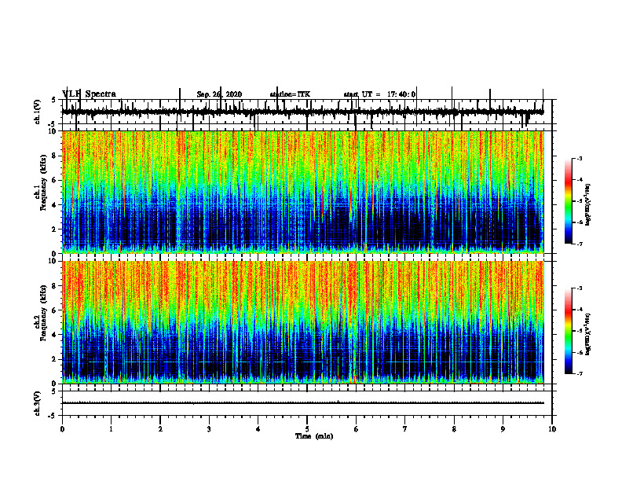Screen dimensions: 622x481
Task: Click the "Time (min)" x-axis label
Action: [x=314, y=436]
